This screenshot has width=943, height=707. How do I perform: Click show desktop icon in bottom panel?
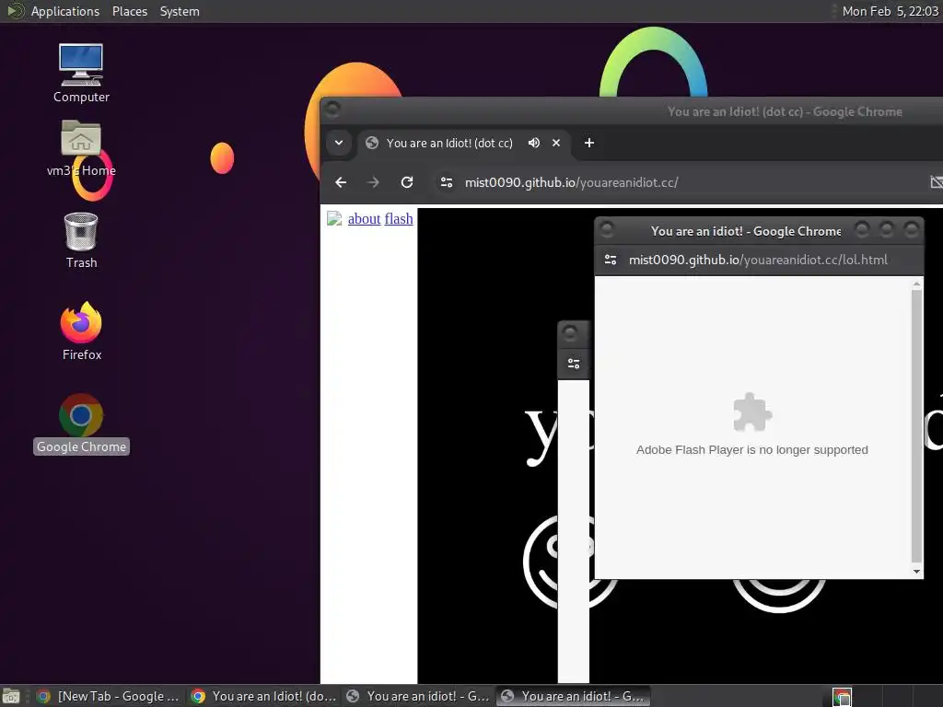pos(11,697)
